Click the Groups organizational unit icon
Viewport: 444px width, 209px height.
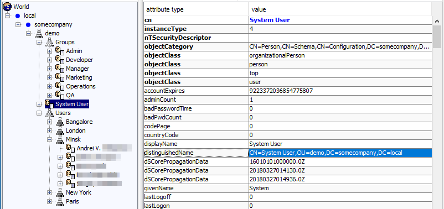[49, 42]
